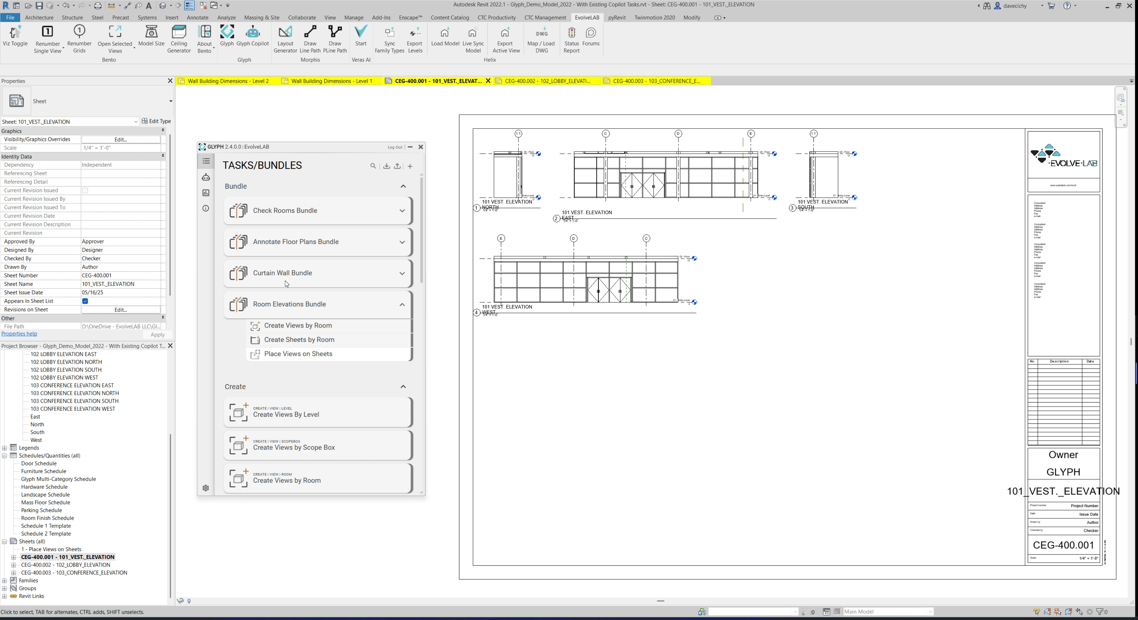Enable Live Sync Model

(473, 39)
